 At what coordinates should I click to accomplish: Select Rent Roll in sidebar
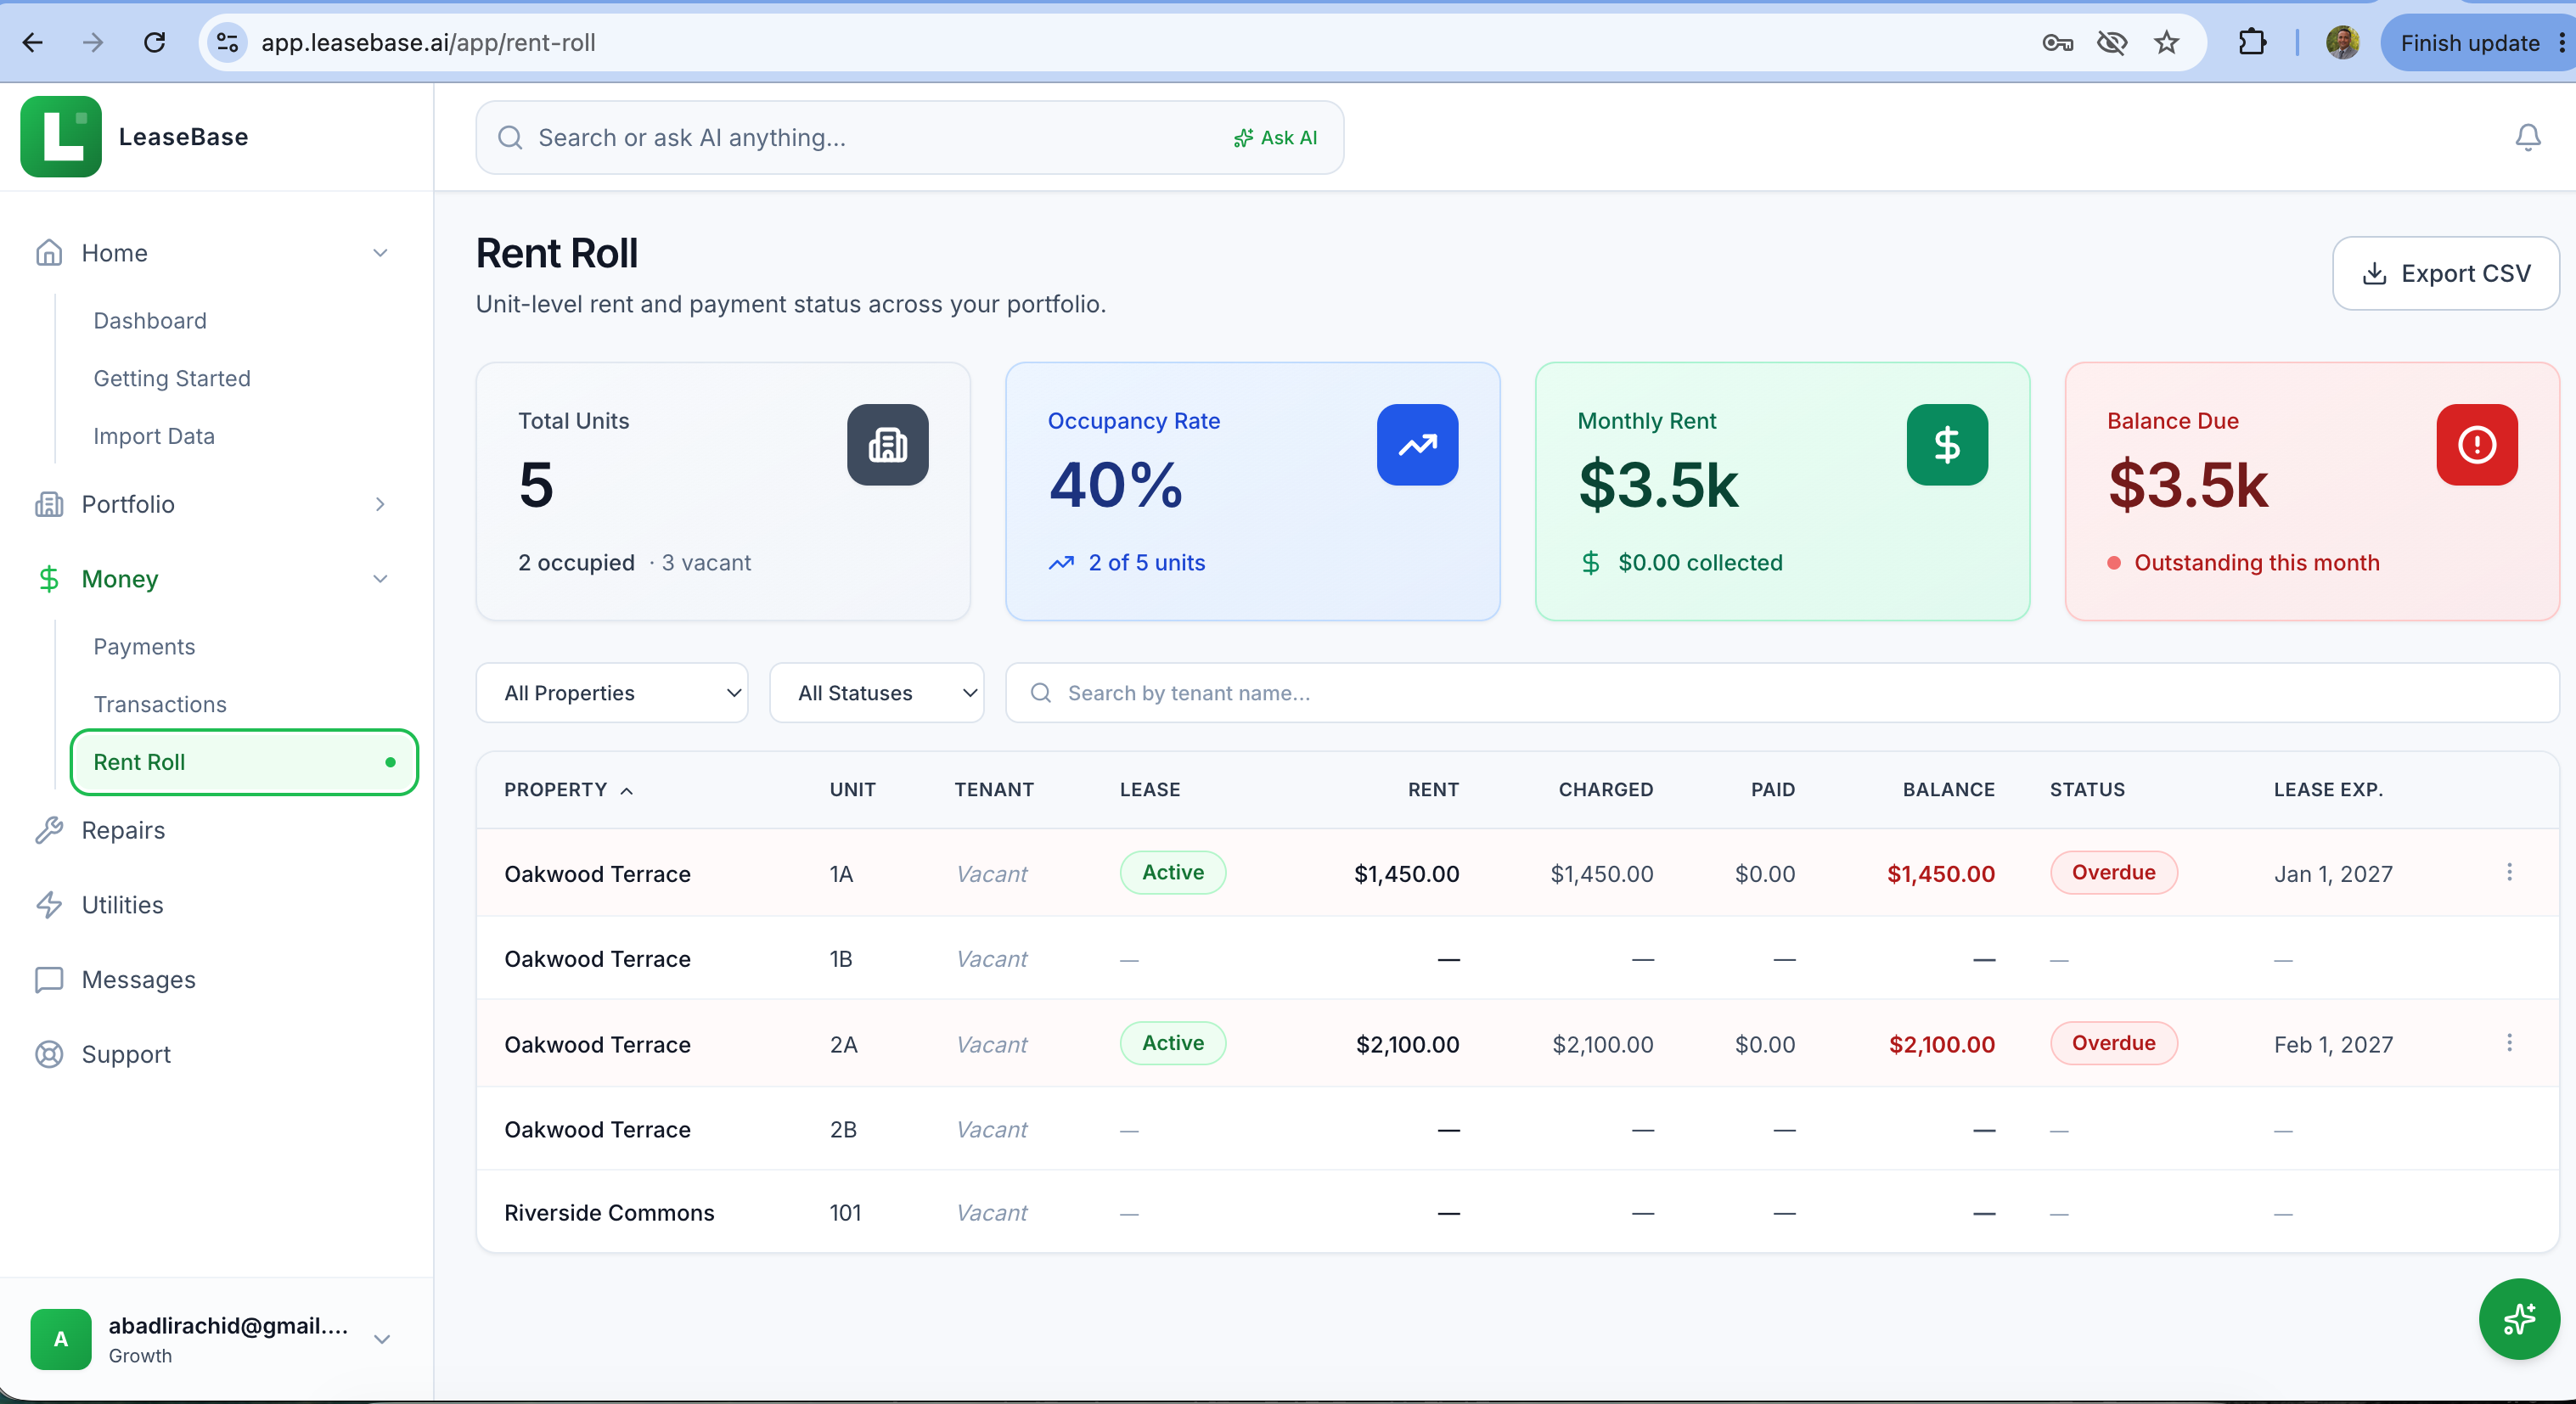click(244, 762)
